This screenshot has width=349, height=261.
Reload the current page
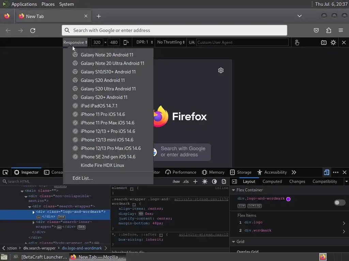33,30
